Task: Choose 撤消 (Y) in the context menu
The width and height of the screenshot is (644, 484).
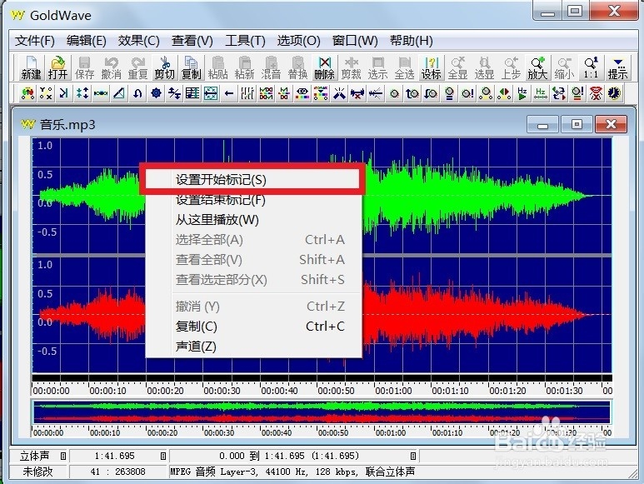Action: [x=253, y=307]
